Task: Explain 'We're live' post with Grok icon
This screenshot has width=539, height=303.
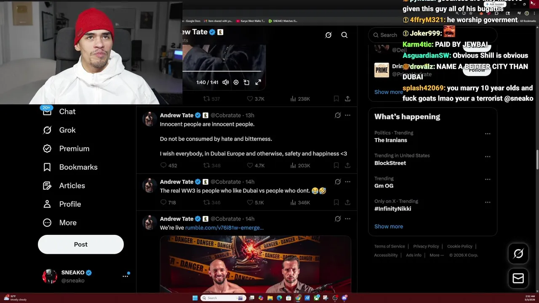Action: 338,219
